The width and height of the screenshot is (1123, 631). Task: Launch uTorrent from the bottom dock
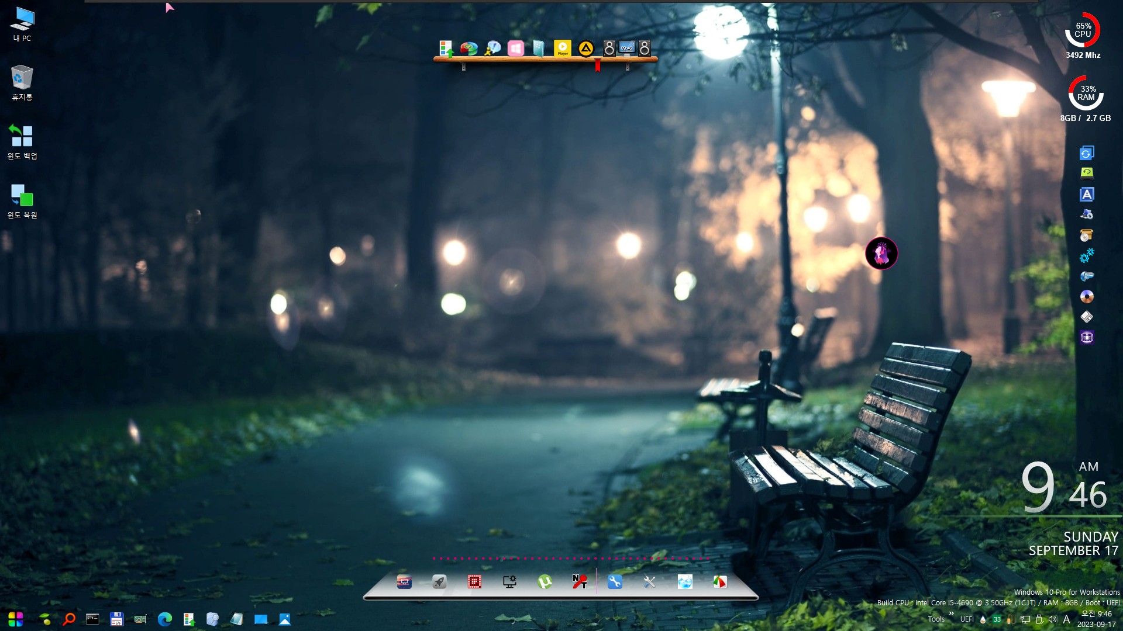pyautogui.click(x=545, y=581)
